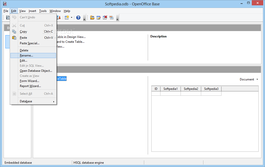The image size is (265, 167).
Task: Expand the table toolbar overflow arrow
Action: [117, 18]
